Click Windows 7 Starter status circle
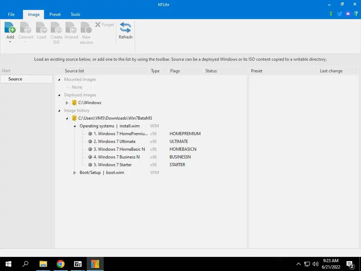Screen dimensions: 361x271 [90, 164]
